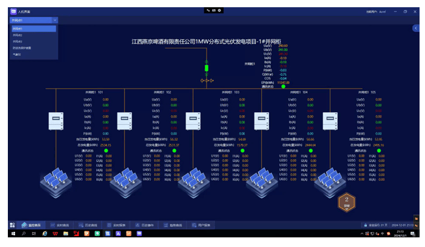425x247 pixels.
Task: Click the project title 江西燕京啤酒 heading
Action: pyautogui.click(x=206, y=42)
